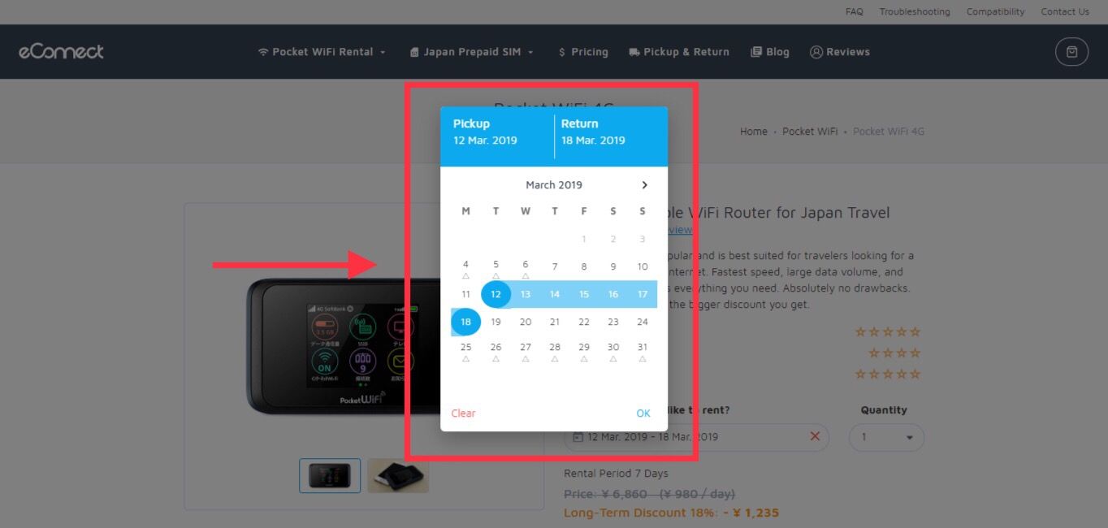Click the rental date range field

(696, 437)
